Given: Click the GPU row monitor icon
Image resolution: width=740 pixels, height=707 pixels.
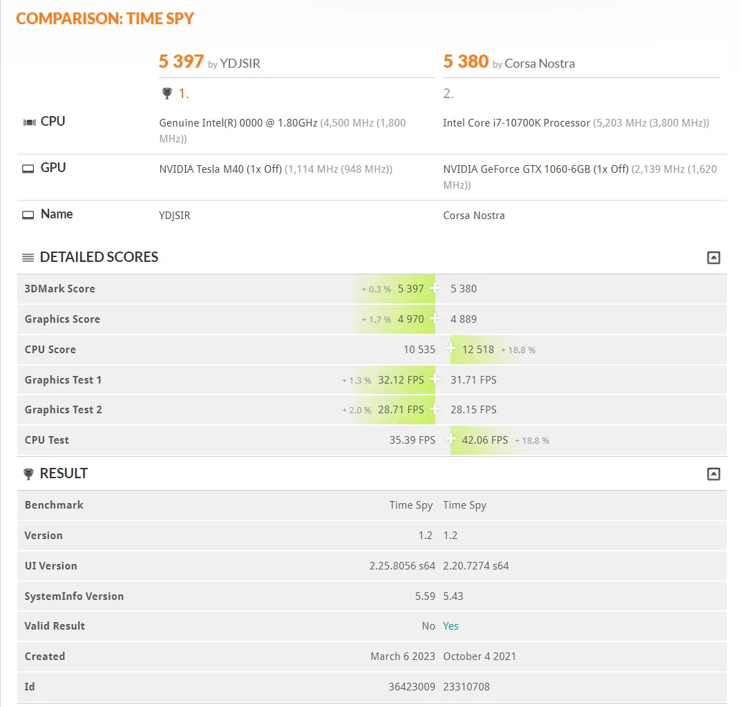Looking at the screenshot, I should point(28,169).
